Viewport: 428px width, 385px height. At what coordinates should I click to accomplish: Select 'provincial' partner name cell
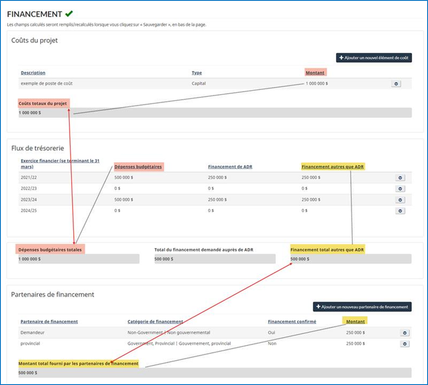pos(30,343)
